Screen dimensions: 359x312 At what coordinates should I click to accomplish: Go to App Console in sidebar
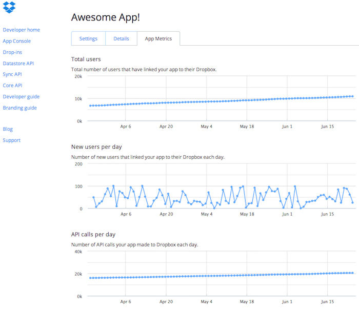(x=16, y=41)
